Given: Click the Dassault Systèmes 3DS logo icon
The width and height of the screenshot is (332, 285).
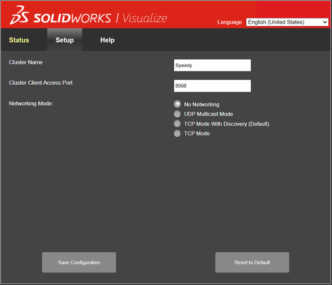Looking at the screenshot, I should (x=20, y=16).
